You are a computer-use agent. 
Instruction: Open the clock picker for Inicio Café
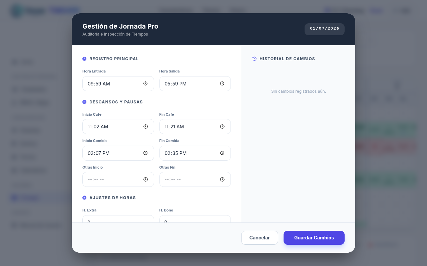[x=145, y=127]
